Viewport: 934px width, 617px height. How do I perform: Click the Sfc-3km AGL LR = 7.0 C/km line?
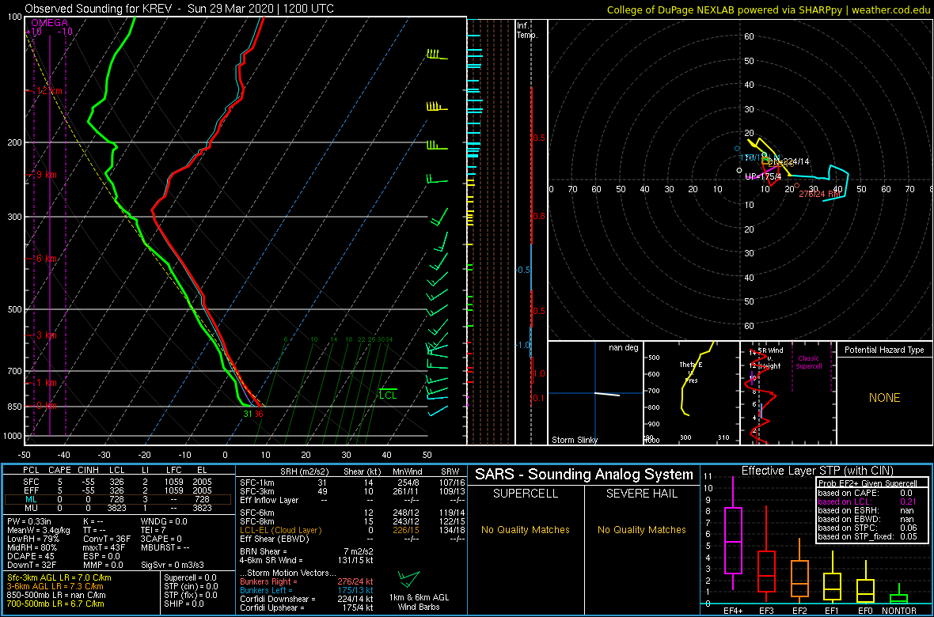pos(59,577)
